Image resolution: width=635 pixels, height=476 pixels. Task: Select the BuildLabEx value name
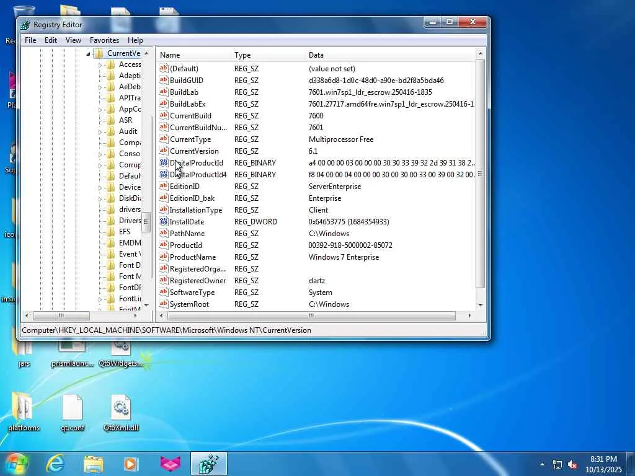click(187, 104)
